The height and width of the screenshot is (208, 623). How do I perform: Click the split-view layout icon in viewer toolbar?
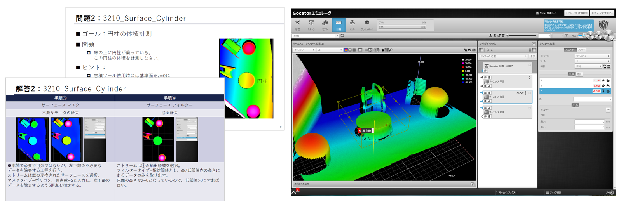tap(469, 50)
